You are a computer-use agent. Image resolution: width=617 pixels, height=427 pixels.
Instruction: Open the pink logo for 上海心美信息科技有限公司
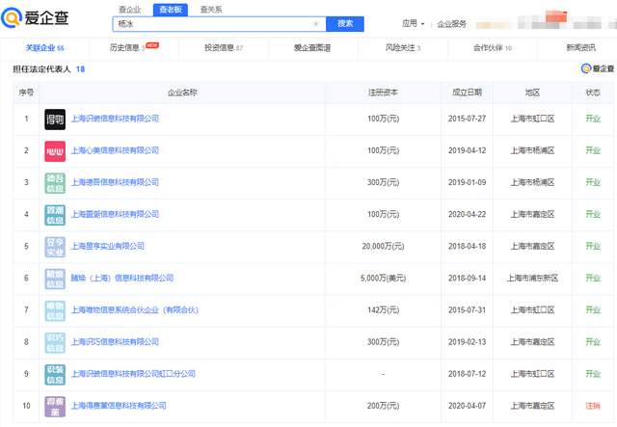coord(55,150)
